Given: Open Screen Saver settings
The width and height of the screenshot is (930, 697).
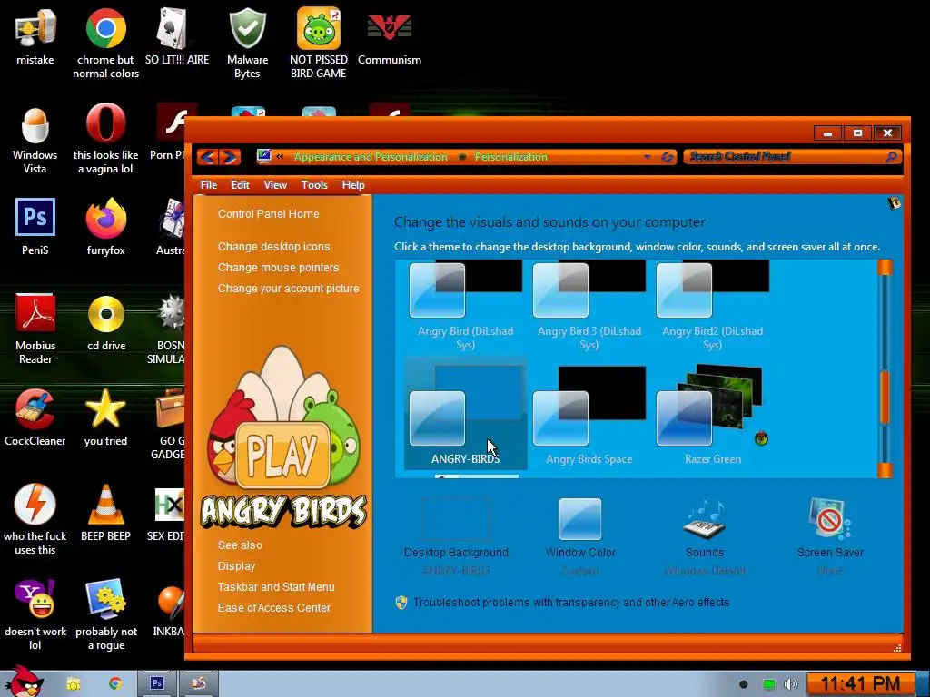Looking at the screenshot, I should 830,536.
